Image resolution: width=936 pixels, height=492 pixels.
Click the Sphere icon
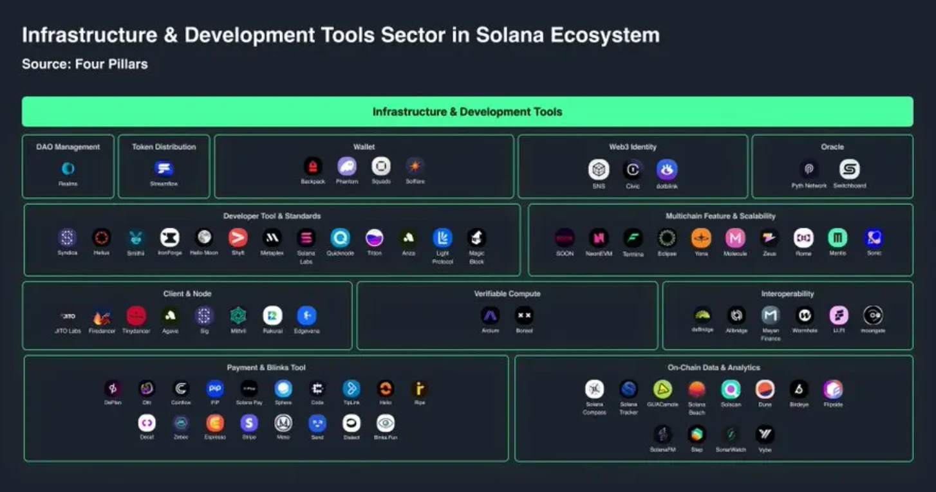tap(283, 389)
